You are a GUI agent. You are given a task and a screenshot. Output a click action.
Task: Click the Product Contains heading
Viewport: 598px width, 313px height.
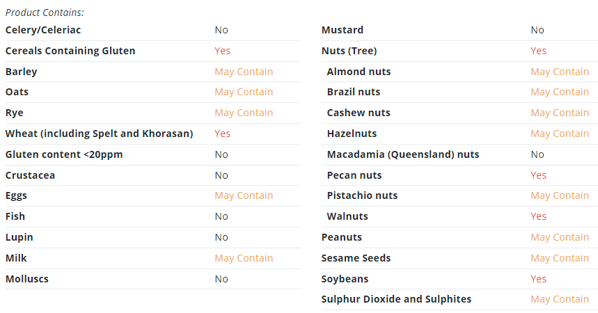45,13
